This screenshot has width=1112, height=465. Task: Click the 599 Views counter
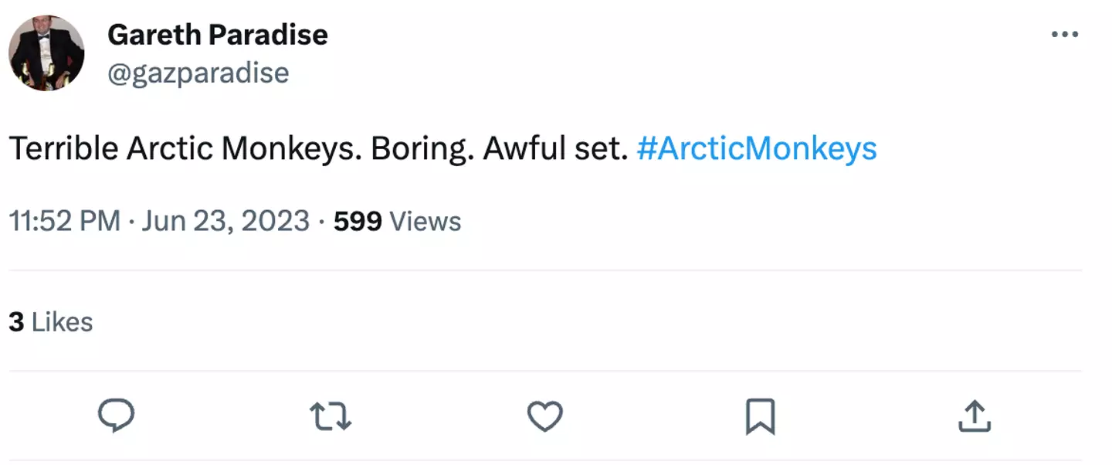click(x=398, y=222)
